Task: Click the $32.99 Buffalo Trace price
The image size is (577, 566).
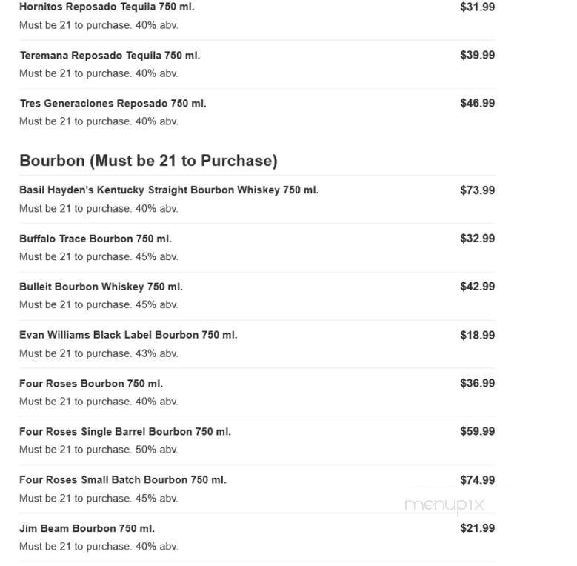Action: (x=477, y=239)
